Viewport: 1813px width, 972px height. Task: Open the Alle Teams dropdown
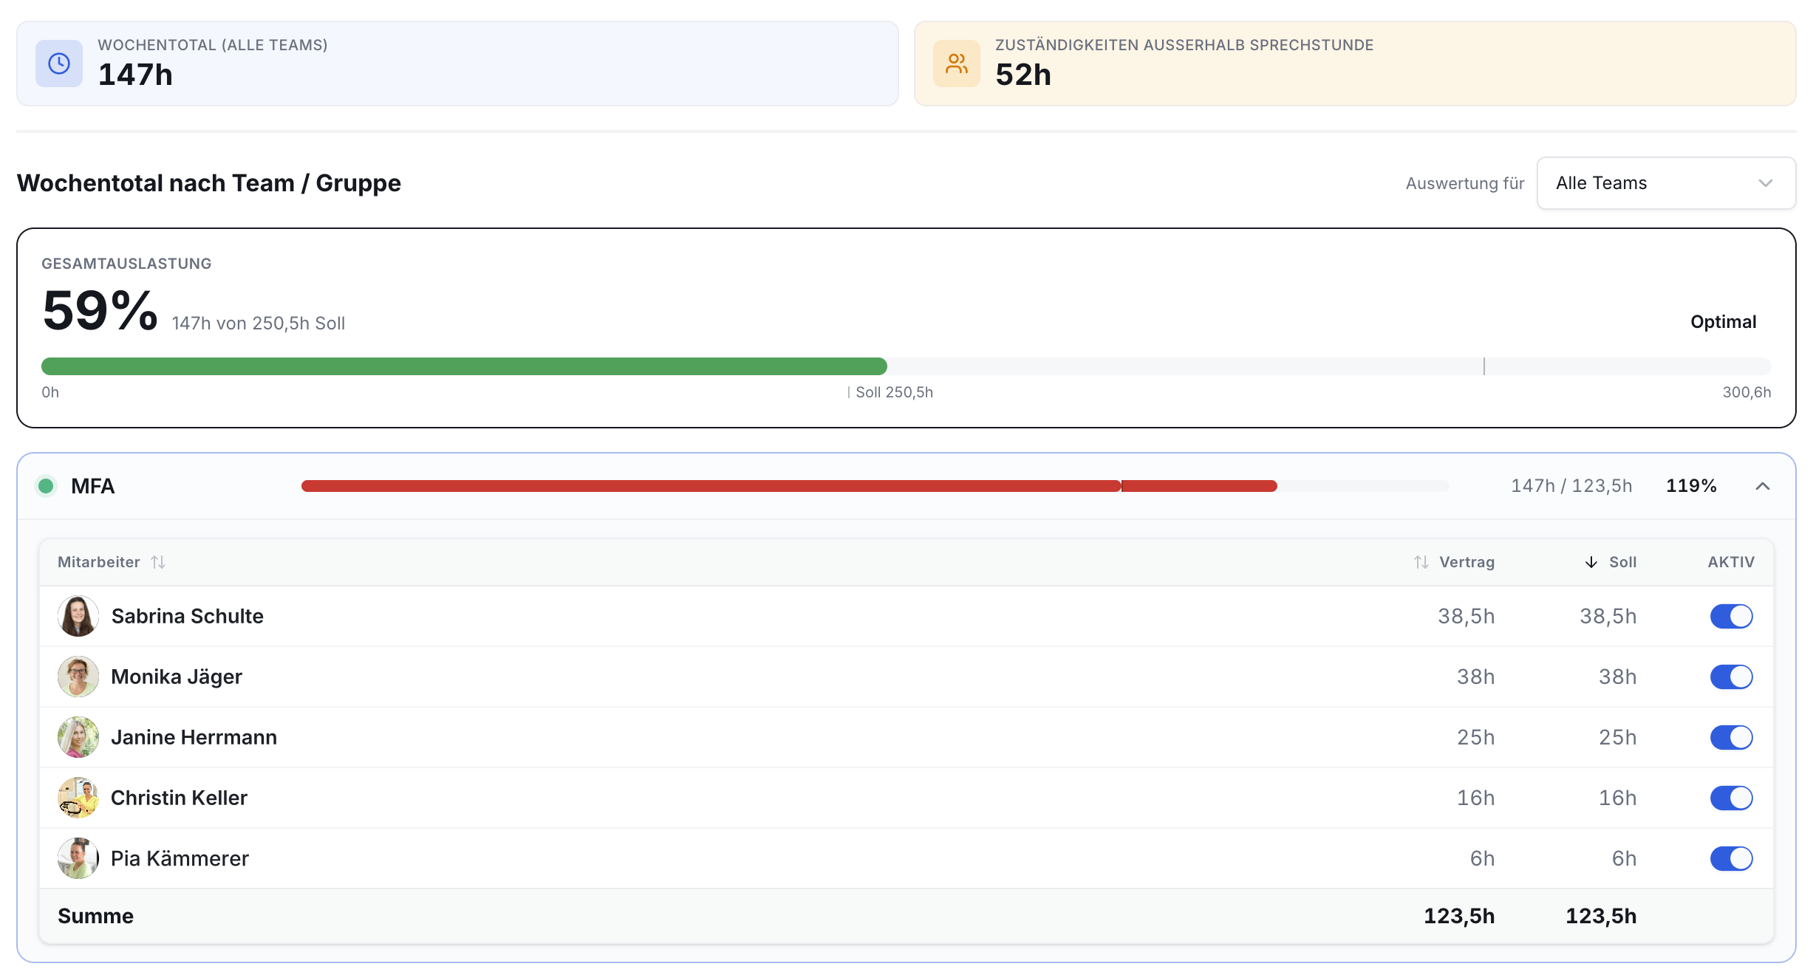(1666, 183)
